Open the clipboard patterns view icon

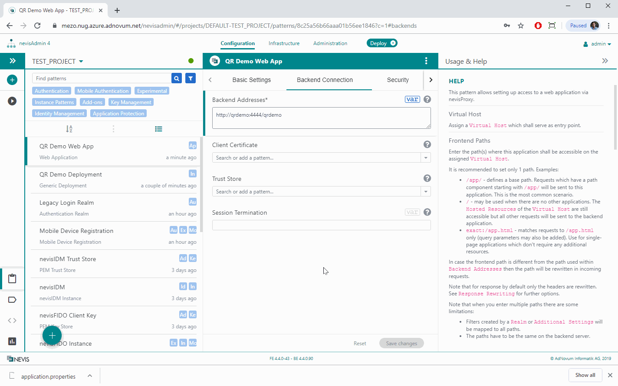coord(12,278)
